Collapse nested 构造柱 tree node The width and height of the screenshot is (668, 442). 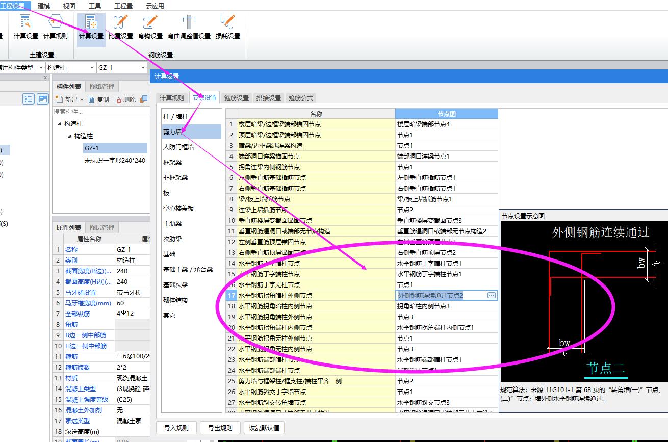click(69, 136)
